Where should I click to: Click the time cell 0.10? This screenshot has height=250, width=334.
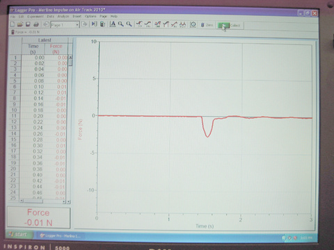click(x=39, y=87)
